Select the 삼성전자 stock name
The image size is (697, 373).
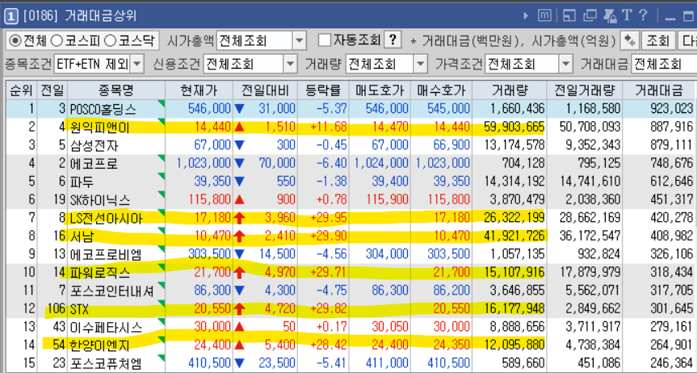94,146
